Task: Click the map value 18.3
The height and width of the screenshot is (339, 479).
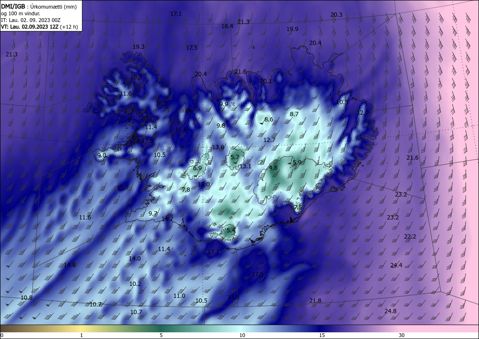Action: pyautogui.click(x=136, y=77)
